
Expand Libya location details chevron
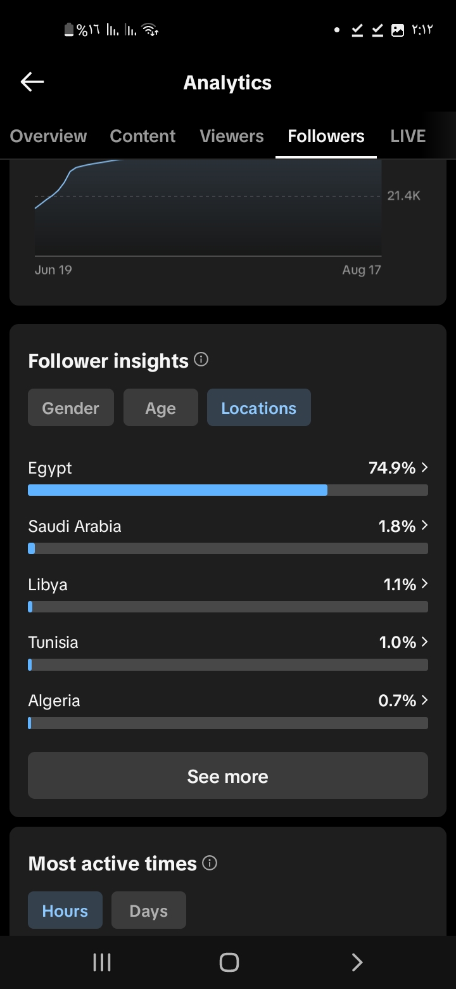point(424,584)
